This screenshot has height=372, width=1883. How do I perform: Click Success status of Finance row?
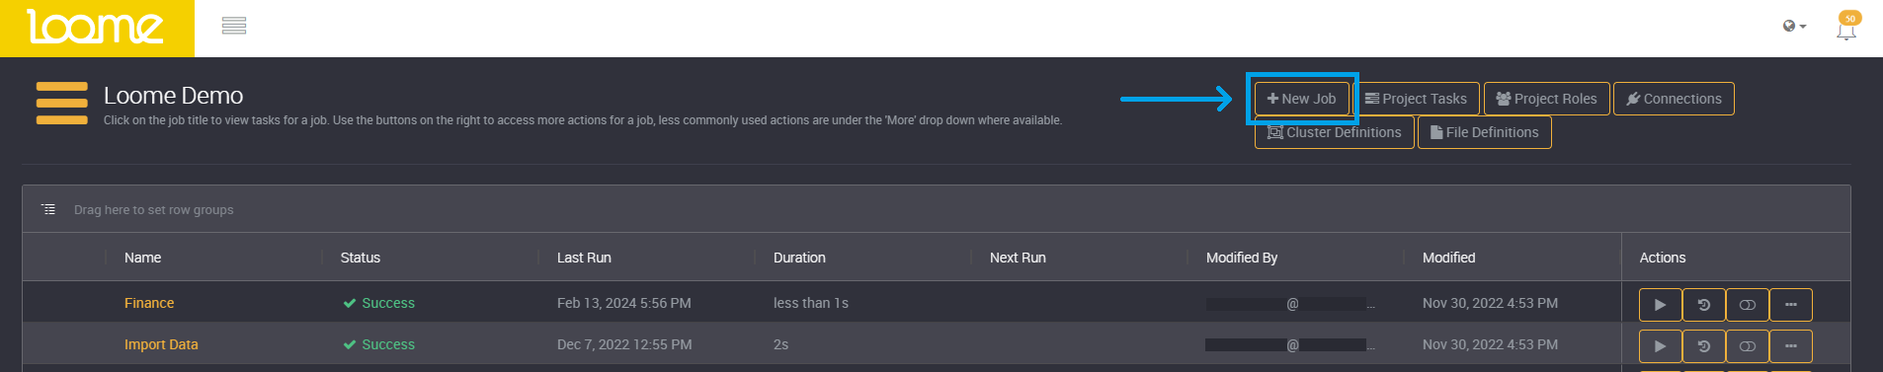click(378, 303)
